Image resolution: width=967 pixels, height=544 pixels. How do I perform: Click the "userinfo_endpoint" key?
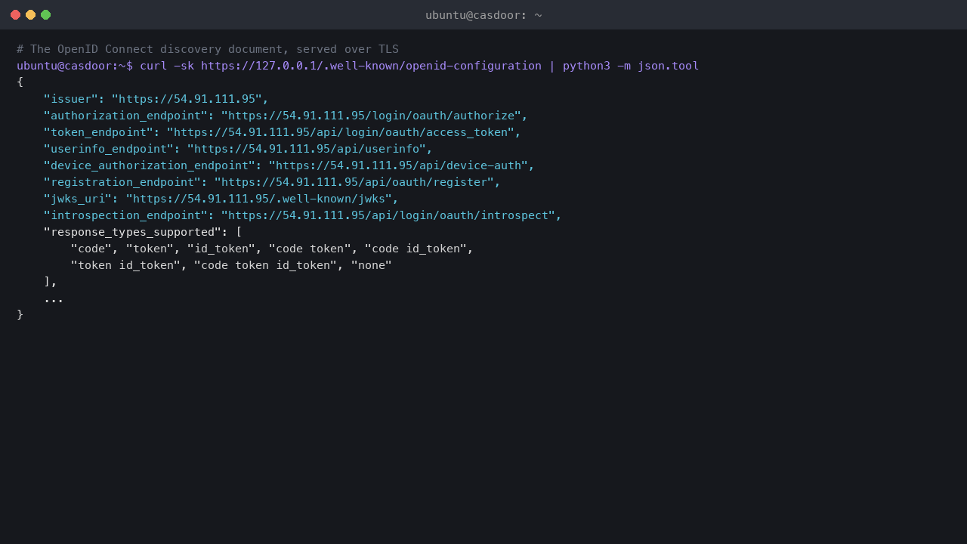[109, 149]
